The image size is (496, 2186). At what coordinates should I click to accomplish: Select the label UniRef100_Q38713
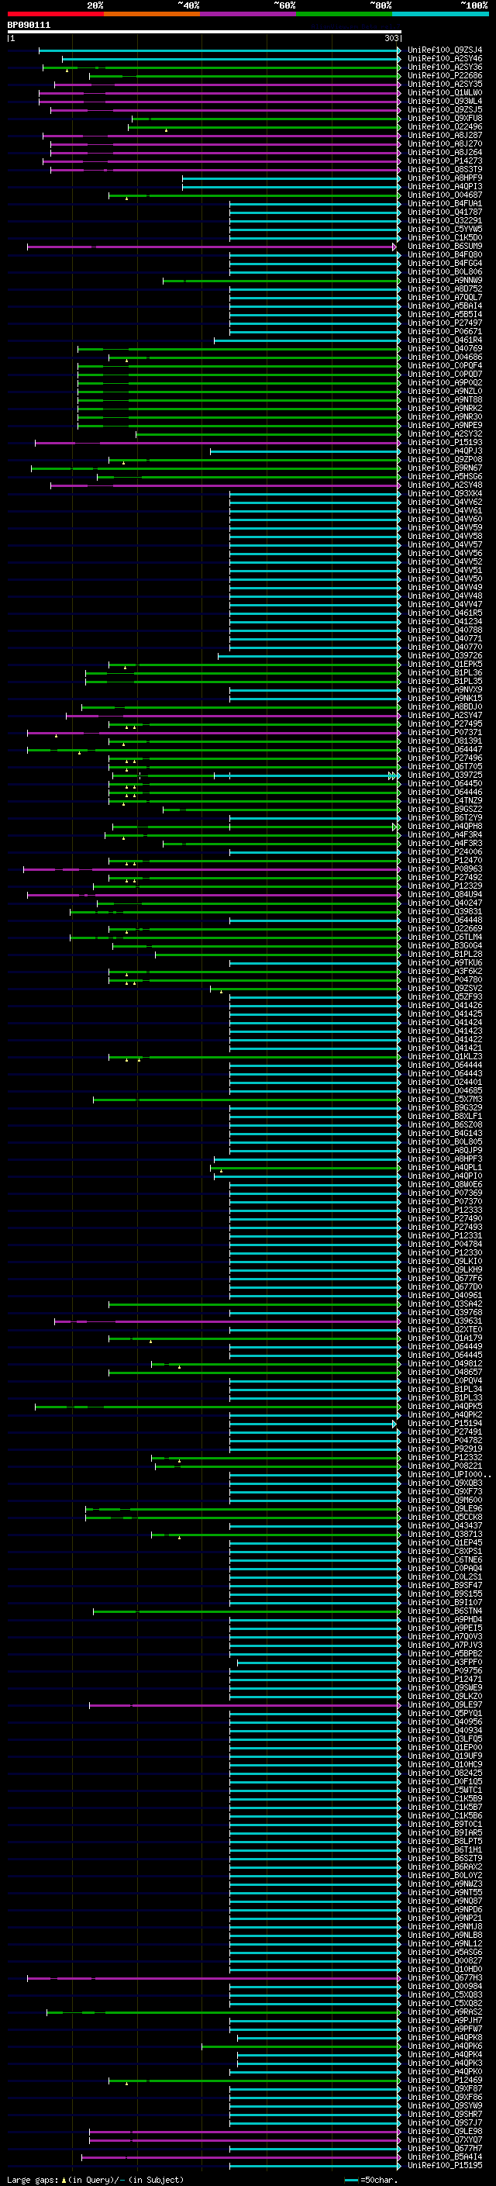[x=445, y=1533]
